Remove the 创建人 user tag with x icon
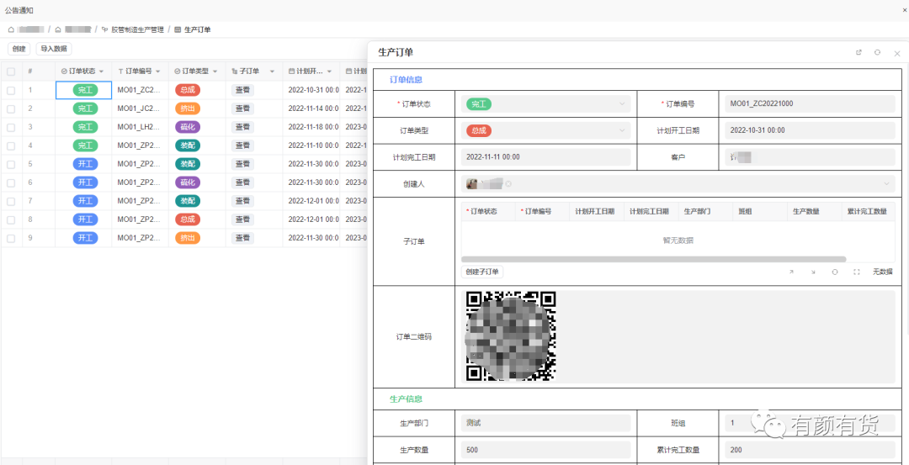Image resolution: width=909 pixels, height=465 pixels. pyautogui.click(x=508, y=184)
